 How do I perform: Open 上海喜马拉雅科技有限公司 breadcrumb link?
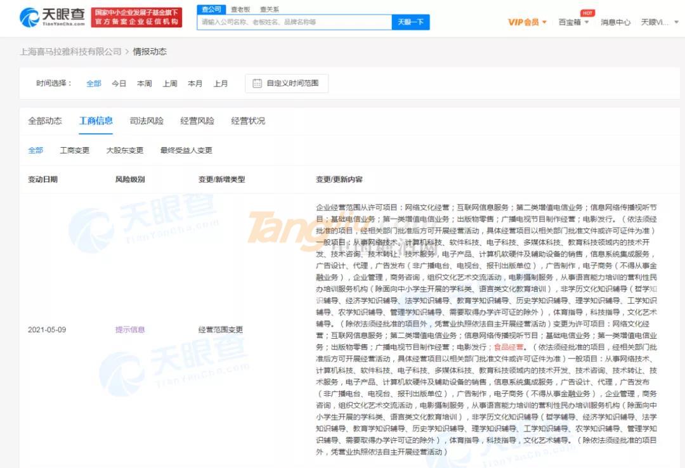[x=70, y=51]
